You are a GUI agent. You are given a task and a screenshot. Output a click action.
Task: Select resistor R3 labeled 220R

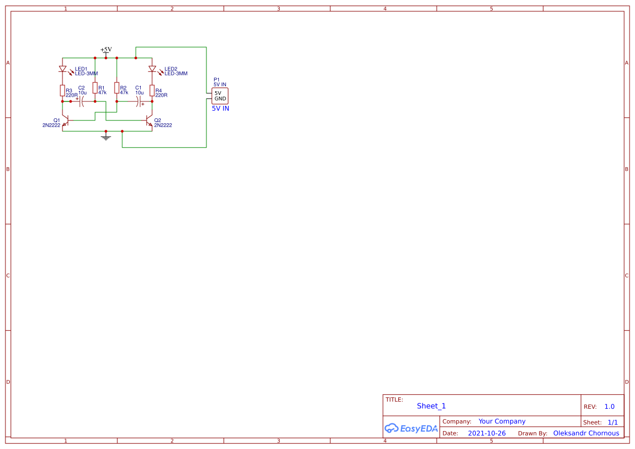[x=62, y=91]
